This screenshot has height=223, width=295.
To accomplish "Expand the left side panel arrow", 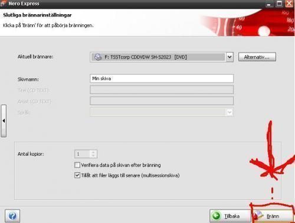I will coord(4,121).
